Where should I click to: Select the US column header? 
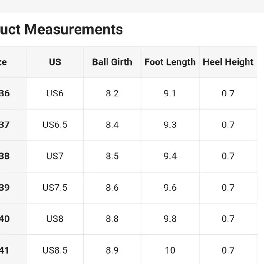tap(55, 62)
